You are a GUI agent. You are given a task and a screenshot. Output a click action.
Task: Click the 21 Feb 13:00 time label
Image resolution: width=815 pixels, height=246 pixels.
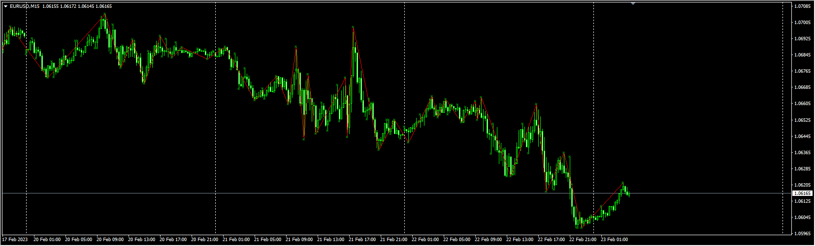[x=330, y=240]
